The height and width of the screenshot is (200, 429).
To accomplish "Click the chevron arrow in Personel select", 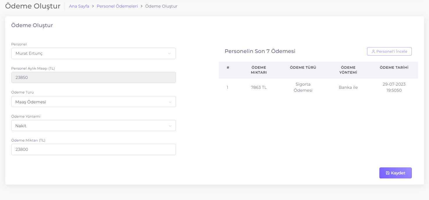I will click(x=169, y=54).
